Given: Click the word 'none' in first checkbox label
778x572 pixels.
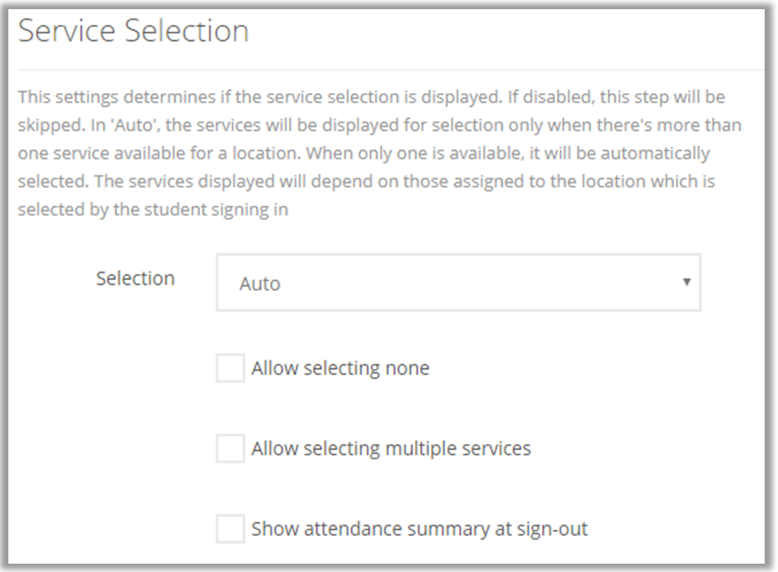Looking at the screenshot, I should tap(408, 368).
